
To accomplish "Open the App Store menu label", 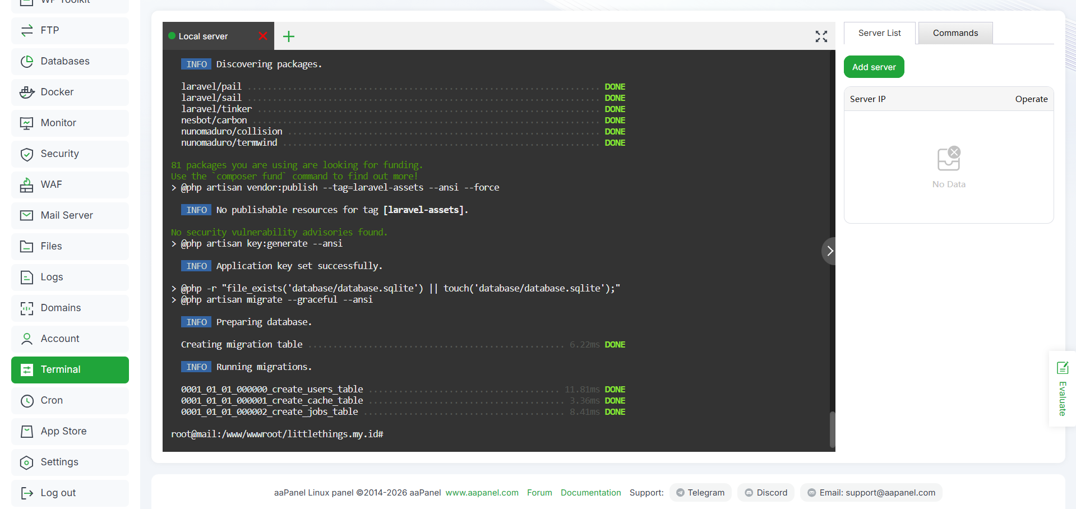I will 63,431.
